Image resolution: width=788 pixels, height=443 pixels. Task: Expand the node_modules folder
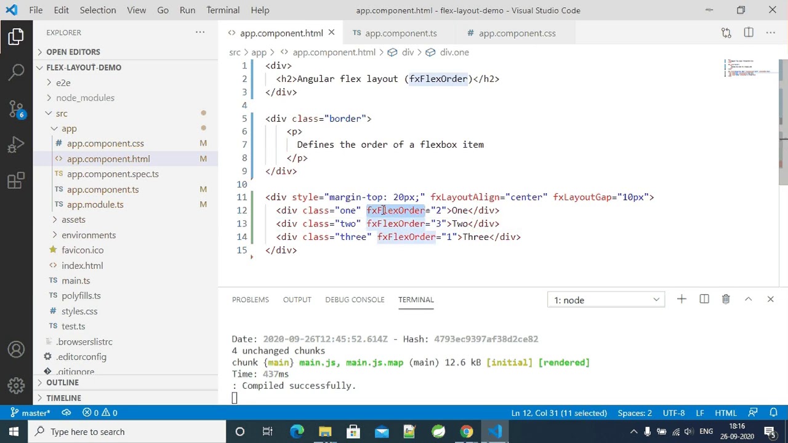(x=126, y=98)
